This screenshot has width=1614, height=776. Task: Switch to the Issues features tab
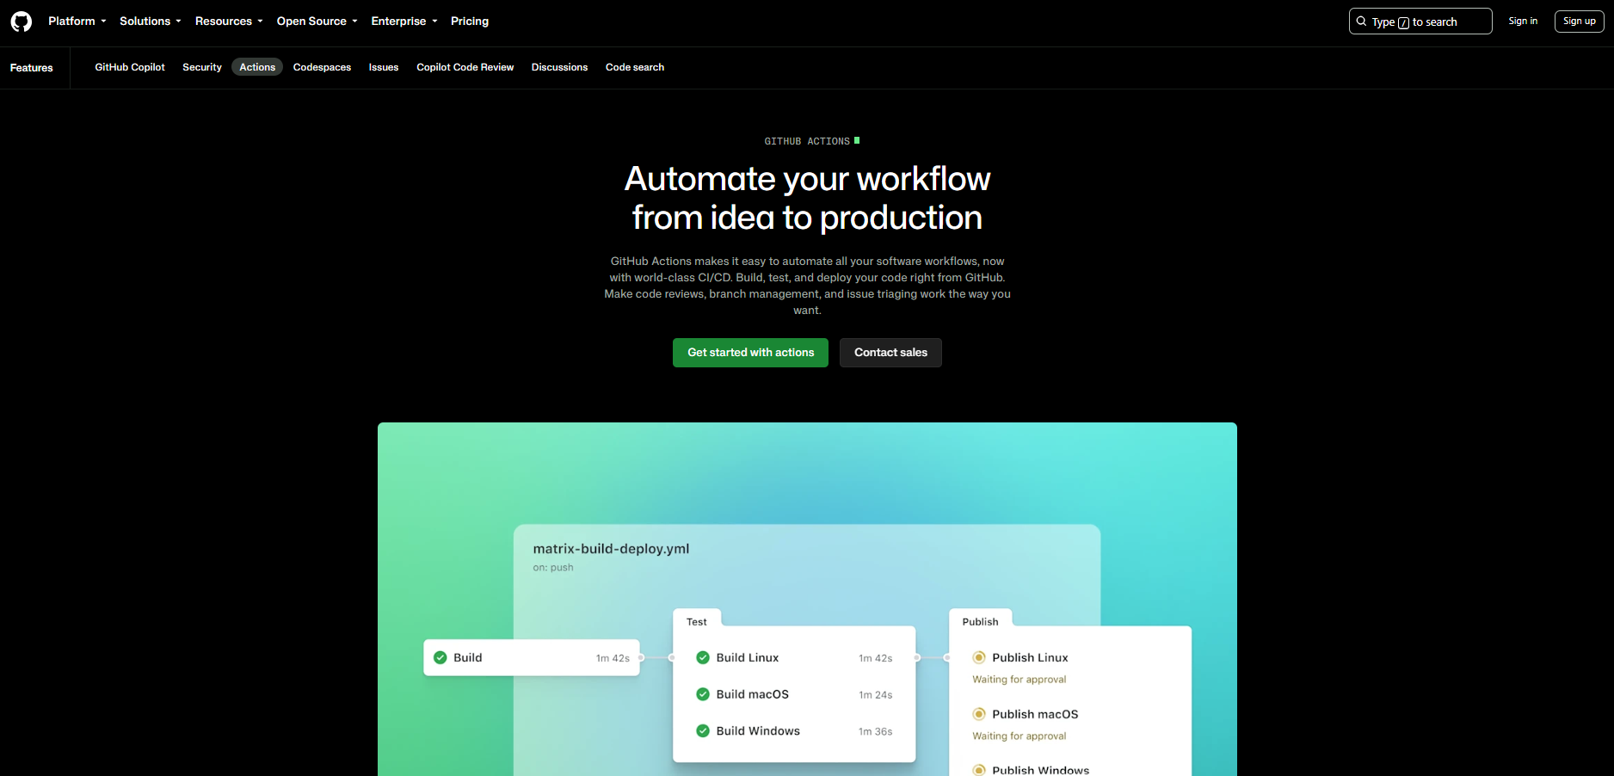[x=384, y=67]
